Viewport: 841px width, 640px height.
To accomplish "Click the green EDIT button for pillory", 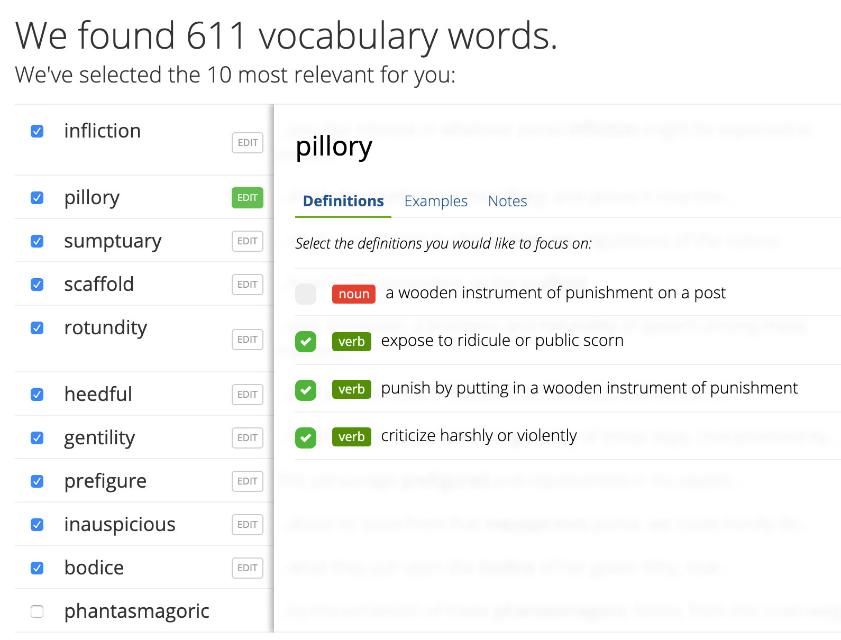I will coord(247,198).
